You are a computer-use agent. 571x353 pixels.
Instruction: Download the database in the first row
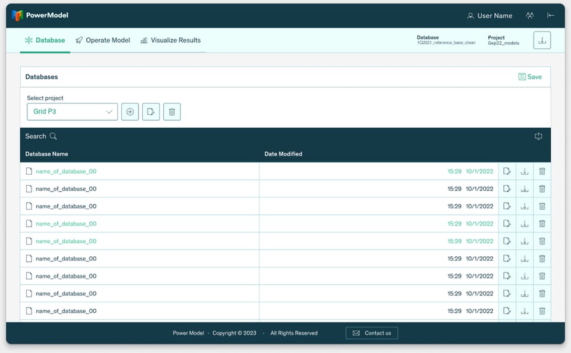click(524, 171)
